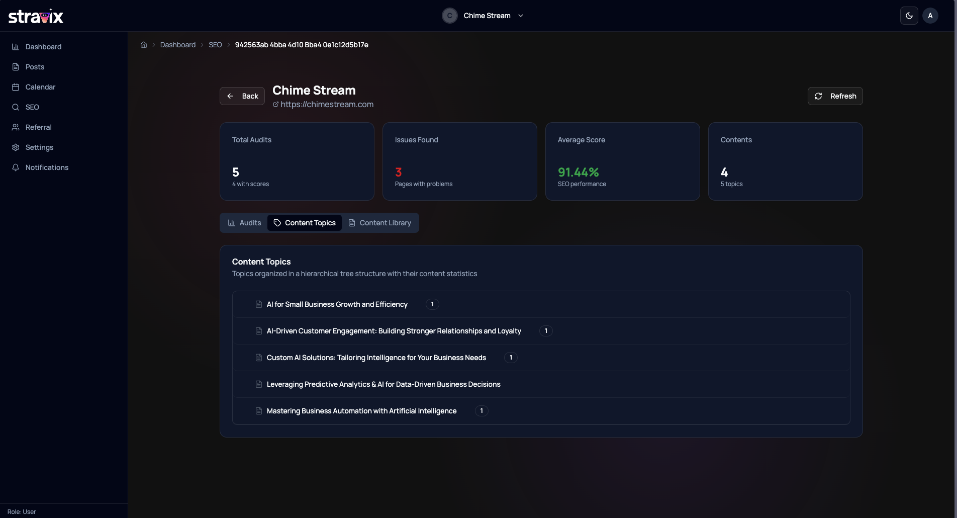Click the 'Pages with problems' text
This screenshot has height=518, width=957.
(x=424, y=184)
